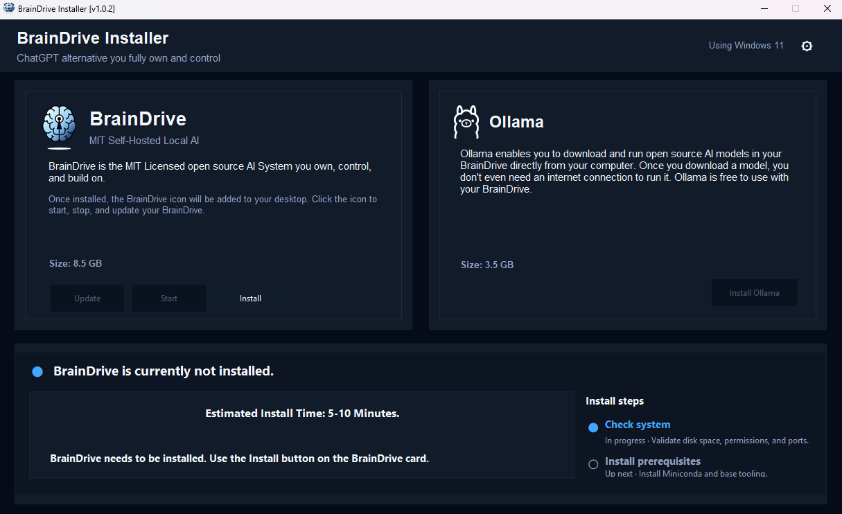
Task: Click the Using Windows 11 label
Action: [746, 46]
